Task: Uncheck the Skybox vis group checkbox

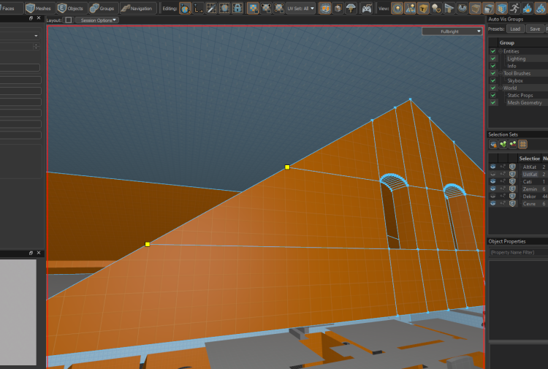Action: click(493, 80)
